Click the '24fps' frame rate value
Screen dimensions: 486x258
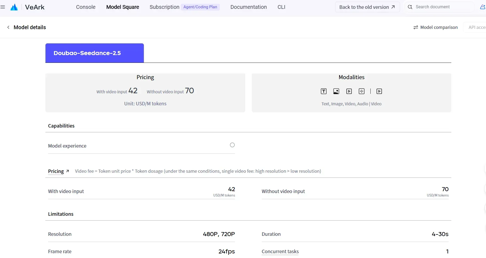point(227,251)
